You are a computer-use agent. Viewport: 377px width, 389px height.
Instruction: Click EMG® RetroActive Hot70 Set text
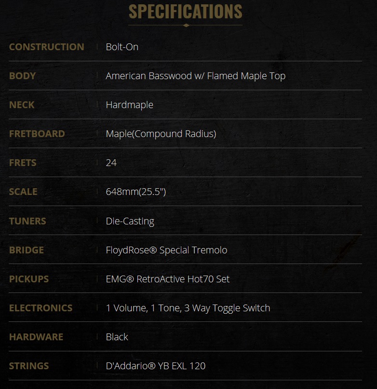tap(167, 279)
